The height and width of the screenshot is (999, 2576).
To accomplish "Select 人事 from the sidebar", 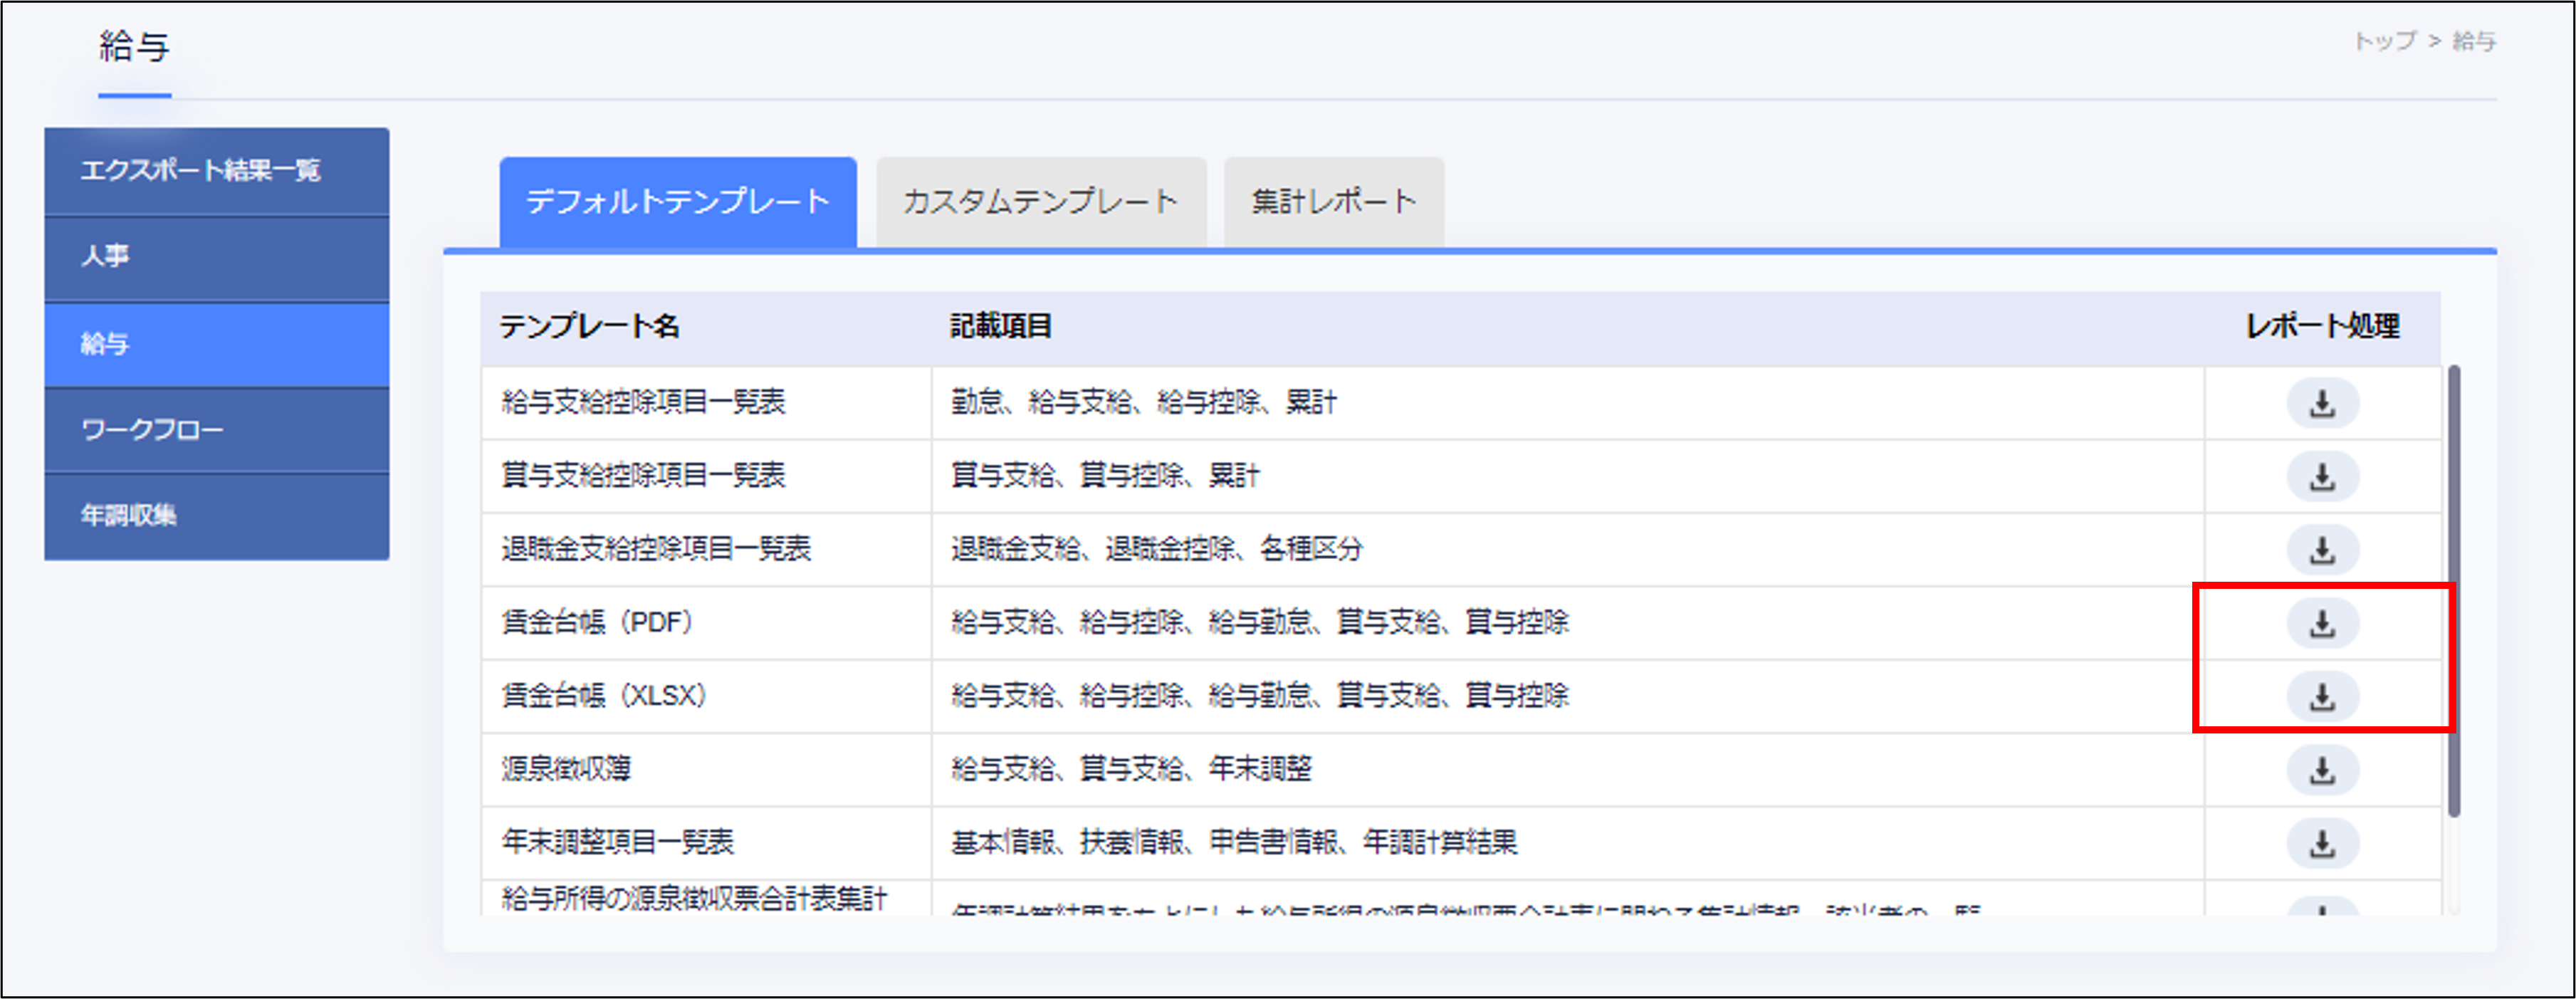I will point(215,256).
